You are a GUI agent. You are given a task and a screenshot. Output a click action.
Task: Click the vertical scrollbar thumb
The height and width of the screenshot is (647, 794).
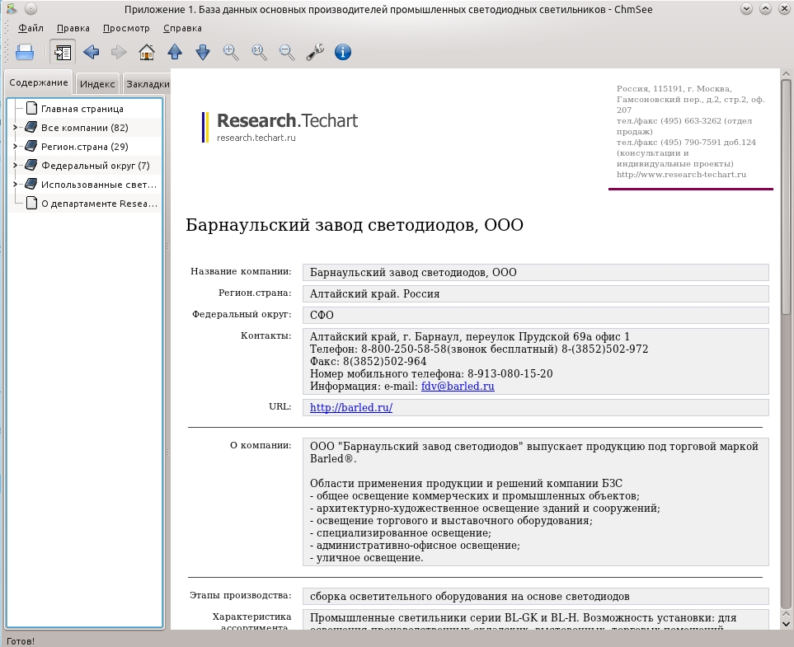[x=786, y=198]
